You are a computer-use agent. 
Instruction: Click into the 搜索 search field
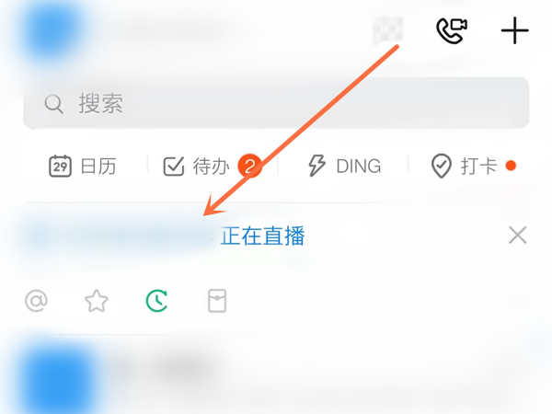click(x=276, y=103)
